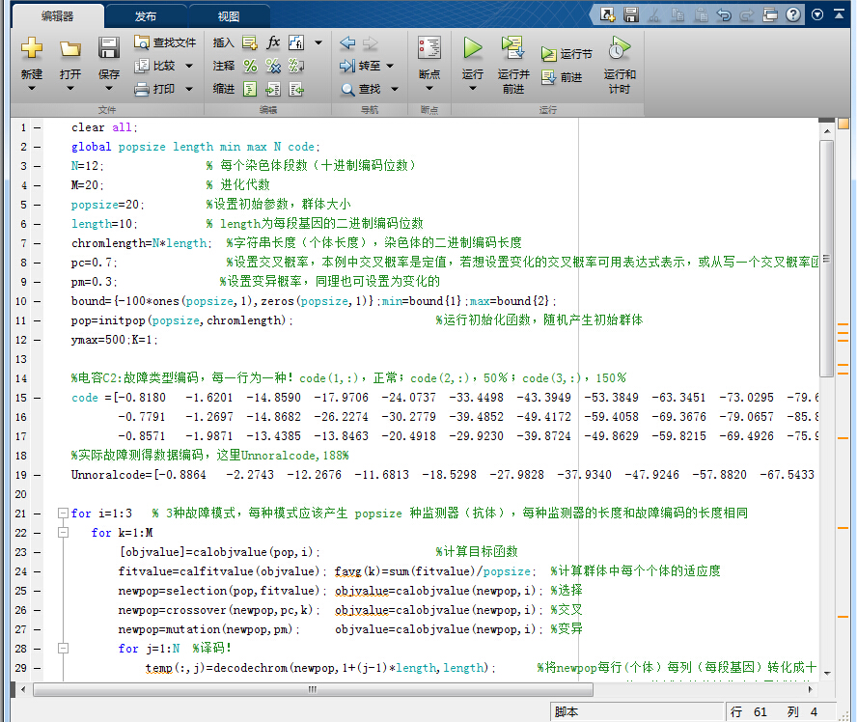Expand the Find (查找) dropdown arrow
Image resolution: width=857 pixels, height=722 pixels.
[394, 89]
